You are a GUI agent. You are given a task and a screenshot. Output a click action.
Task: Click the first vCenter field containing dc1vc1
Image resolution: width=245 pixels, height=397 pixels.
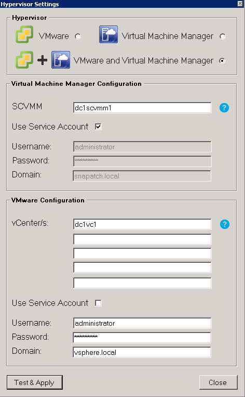click(x=142, y=224)
